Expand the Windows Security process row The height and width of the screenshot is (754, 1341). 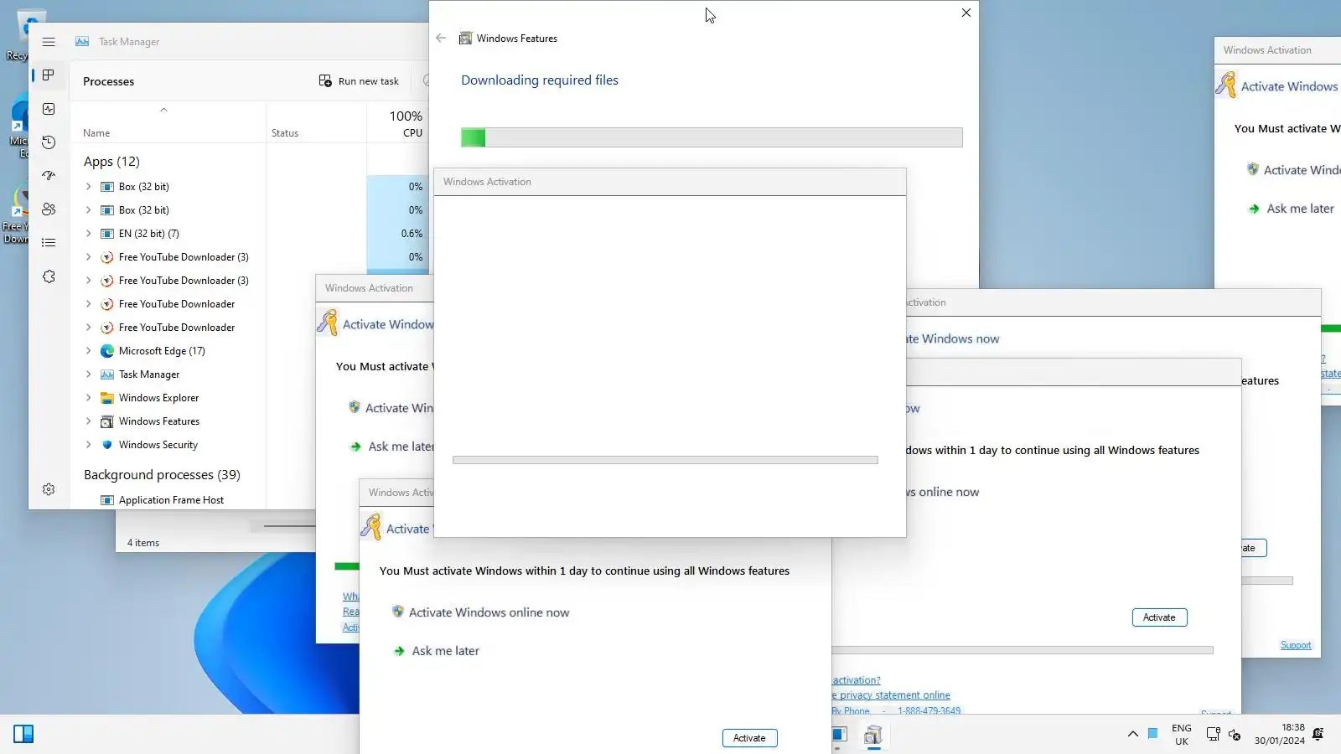tap(88, 445)
